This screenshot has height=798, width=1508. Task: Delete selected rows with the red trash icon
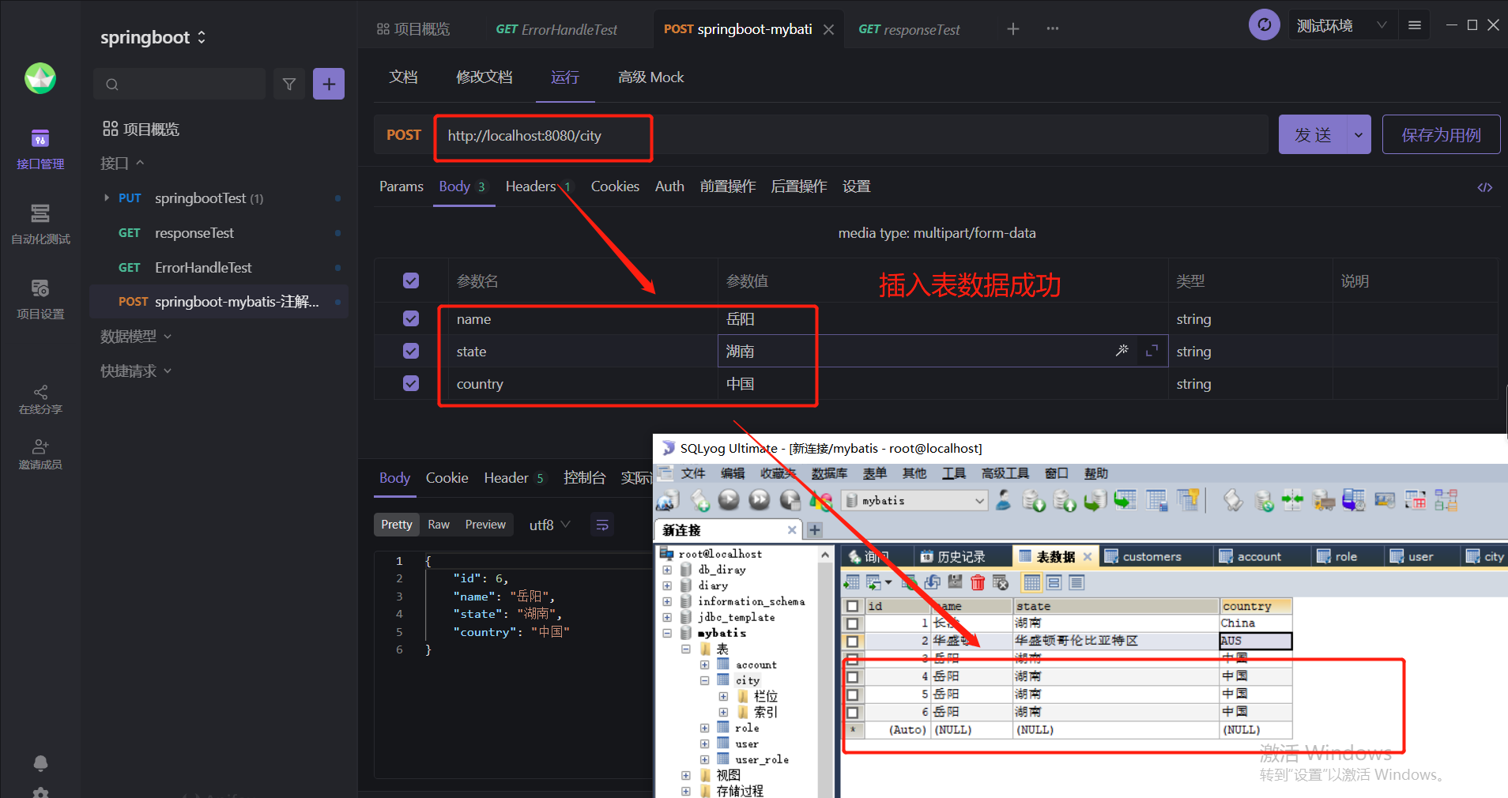pyautogui.click(x=978, y=582)
